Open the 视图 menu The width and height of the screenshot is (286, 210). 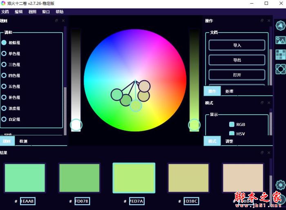tap(32, 12)
